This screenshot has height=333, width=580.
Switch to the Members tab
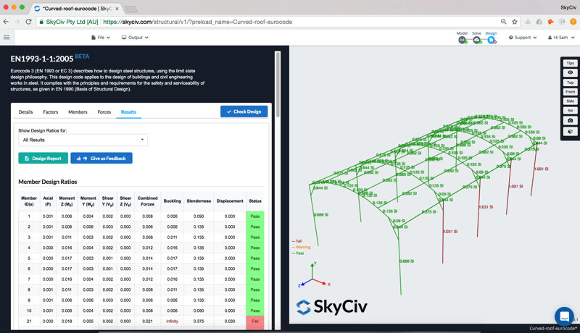(78, 112)
